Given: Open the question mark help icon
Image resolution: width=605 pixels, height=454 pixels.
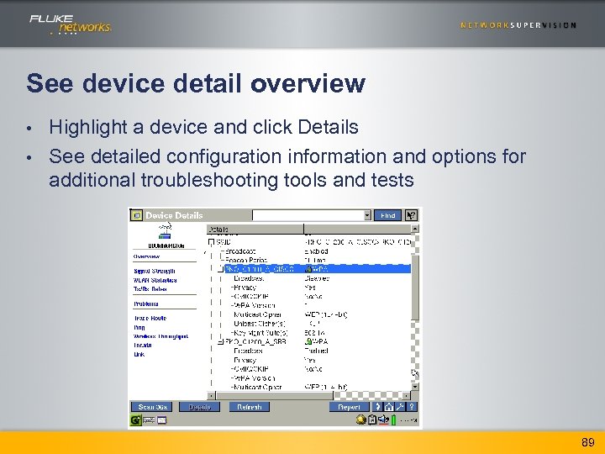Looking at the screenshot, I should click(412, 407).
